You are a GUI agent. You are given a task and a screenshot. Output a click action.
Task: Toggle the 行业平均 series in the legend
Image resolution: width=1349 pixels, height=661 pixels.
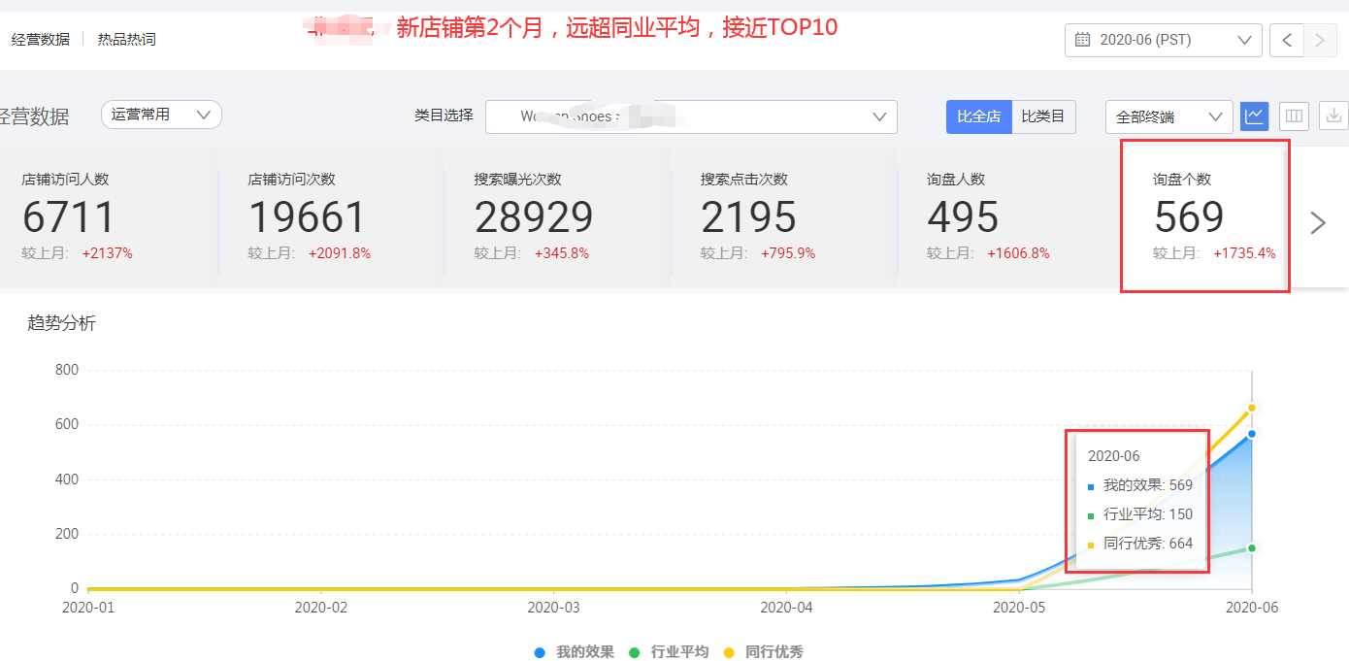[633, 651]
